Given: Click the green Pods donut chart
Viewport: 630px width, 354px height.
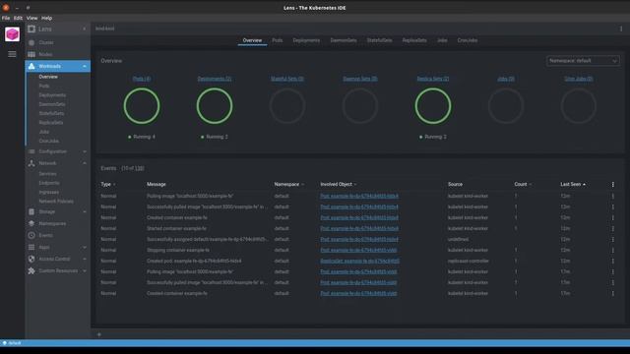Looking at the screenshot, I should [142, 106].
